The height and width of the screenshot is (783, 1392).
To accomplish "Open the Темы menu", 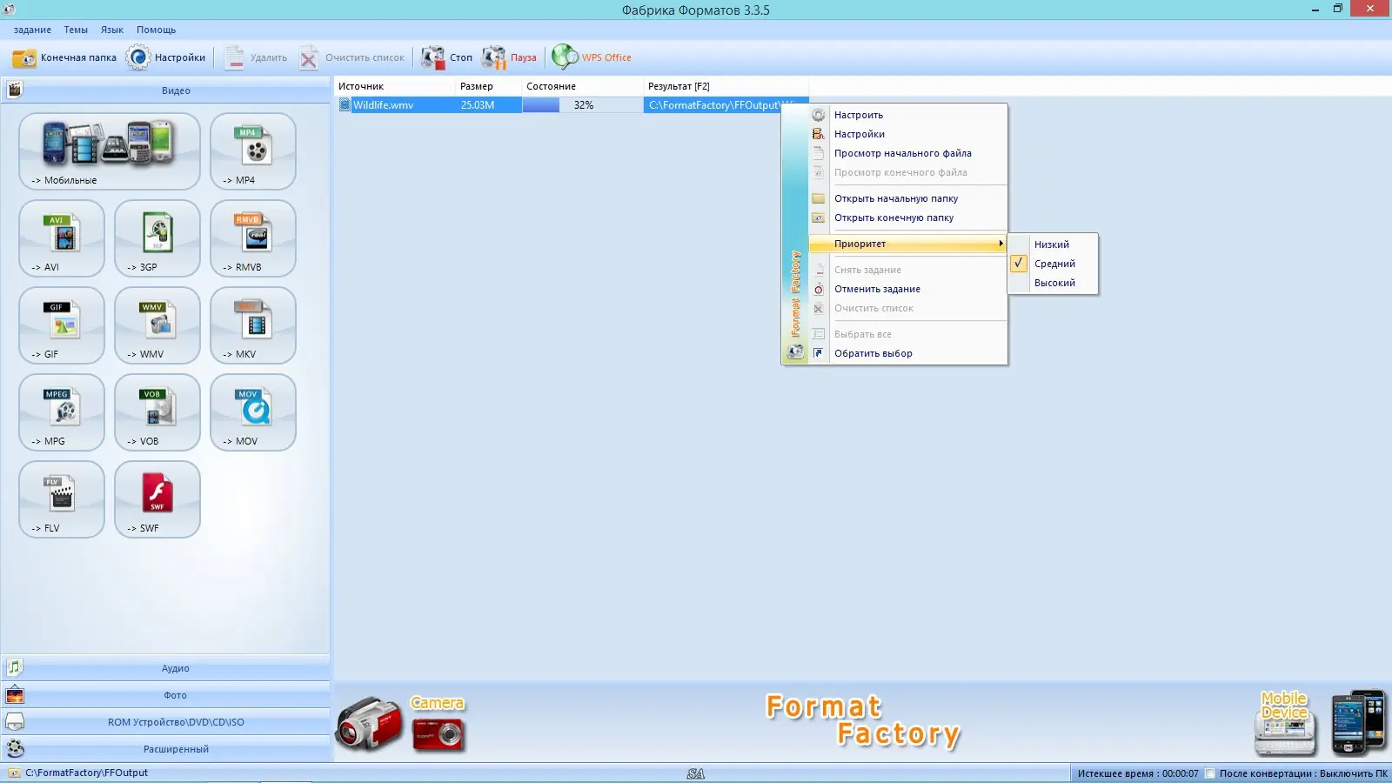I will coord(76,30).
